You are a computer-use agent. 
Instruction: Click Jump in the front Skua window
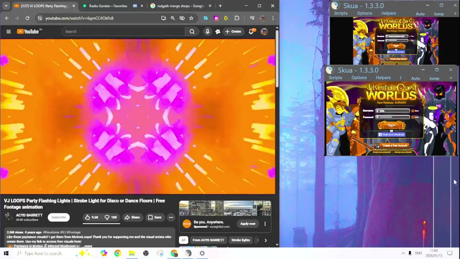(x=434, y=78)
